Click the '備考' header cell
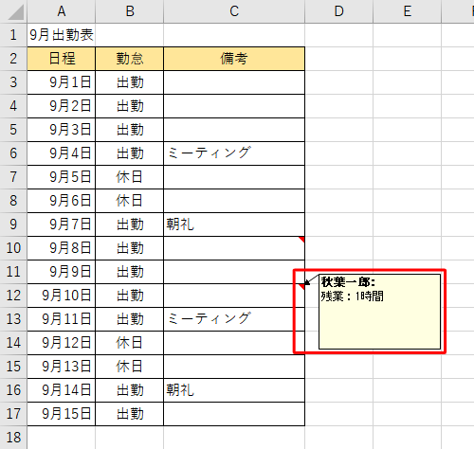Screen dimensions: 474x449 [234, 59]
